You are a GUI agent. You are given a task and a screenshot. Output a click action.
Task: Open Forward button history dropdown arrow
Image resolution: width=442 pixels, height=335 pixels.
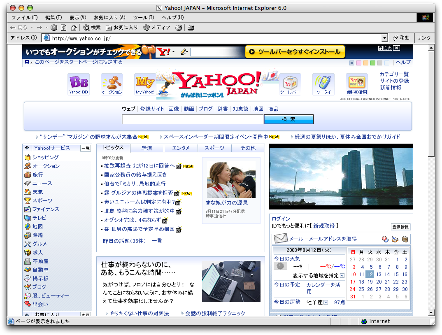(46, 27)
